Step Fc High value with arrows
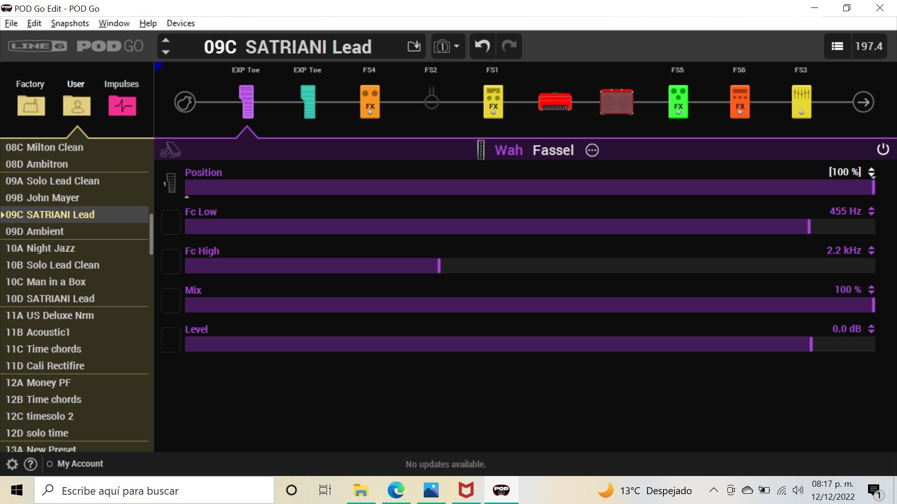 [871, 251]
